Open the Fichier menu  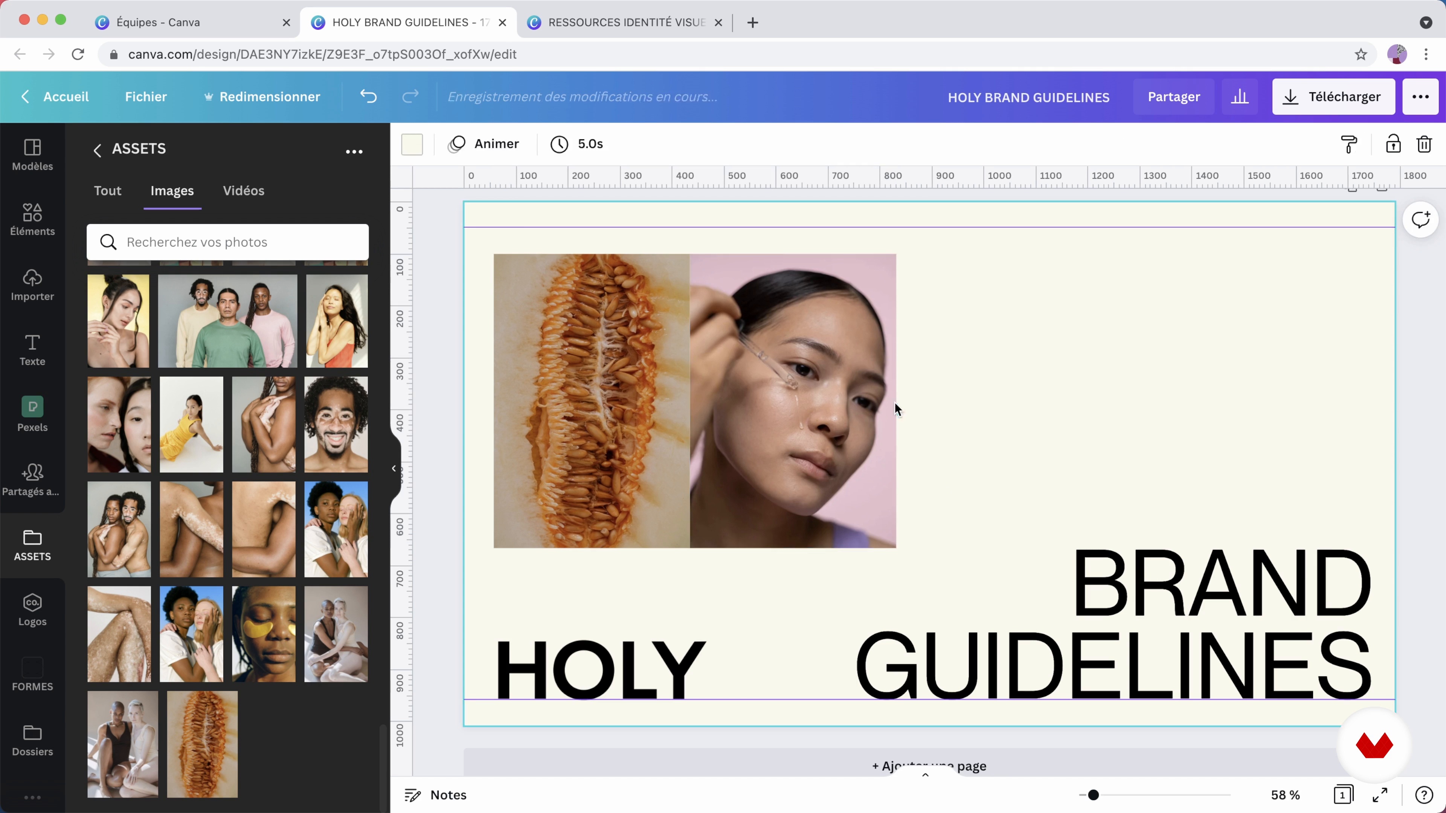coord(146,96)
